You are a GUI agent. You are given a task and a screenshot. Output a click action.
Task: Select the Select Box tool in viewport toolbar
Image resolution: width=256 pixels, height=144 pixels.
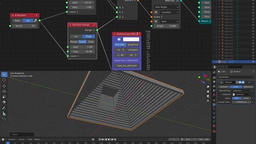(4, 75)
